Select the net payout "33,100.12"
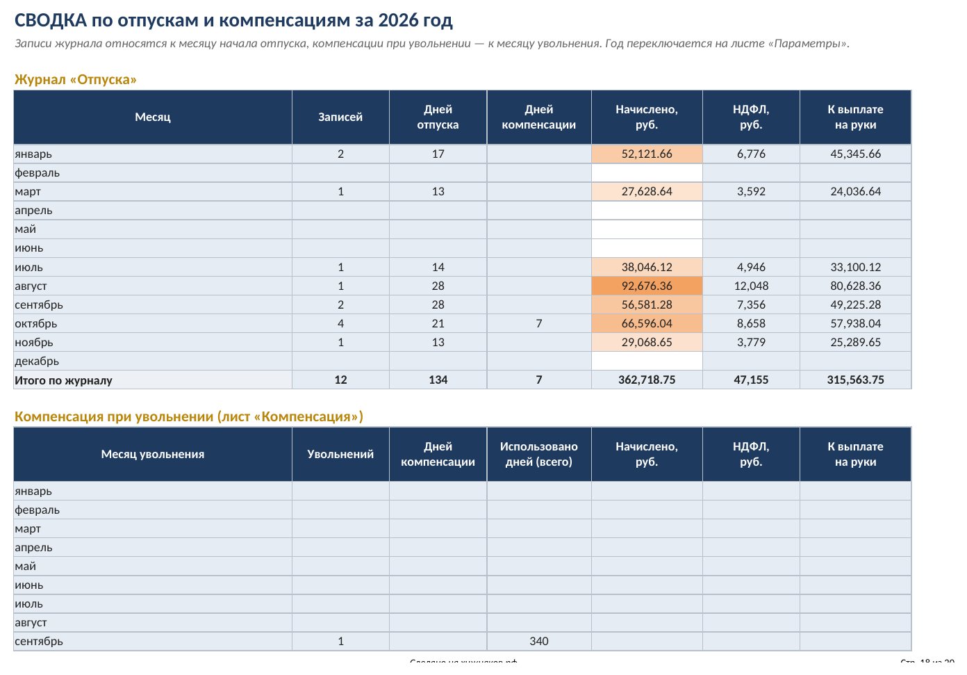Screen dimensions: 967x675 (855, 267)
